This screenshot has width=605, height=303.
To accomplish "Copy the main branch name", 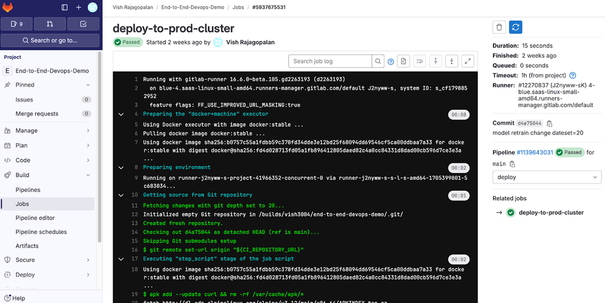I will [x=512, y=164].
